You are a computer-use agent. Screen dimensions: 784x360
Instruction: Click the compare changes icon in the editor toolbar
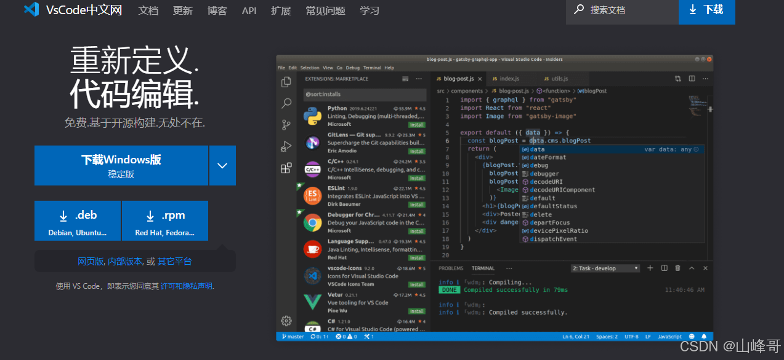point(678,79)
